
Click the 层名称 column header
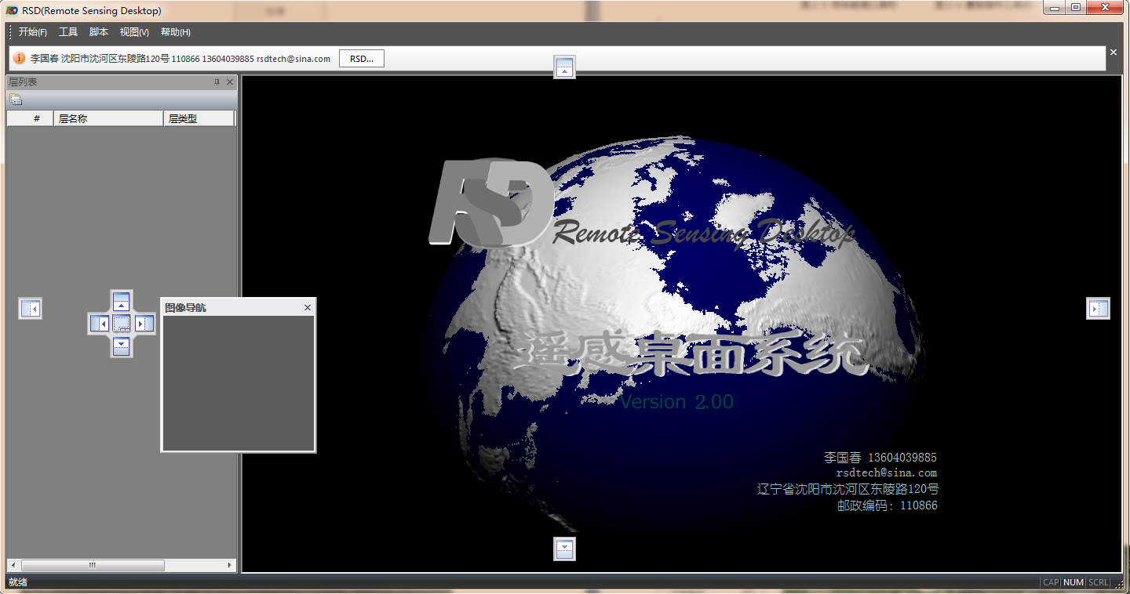point(108,118)
